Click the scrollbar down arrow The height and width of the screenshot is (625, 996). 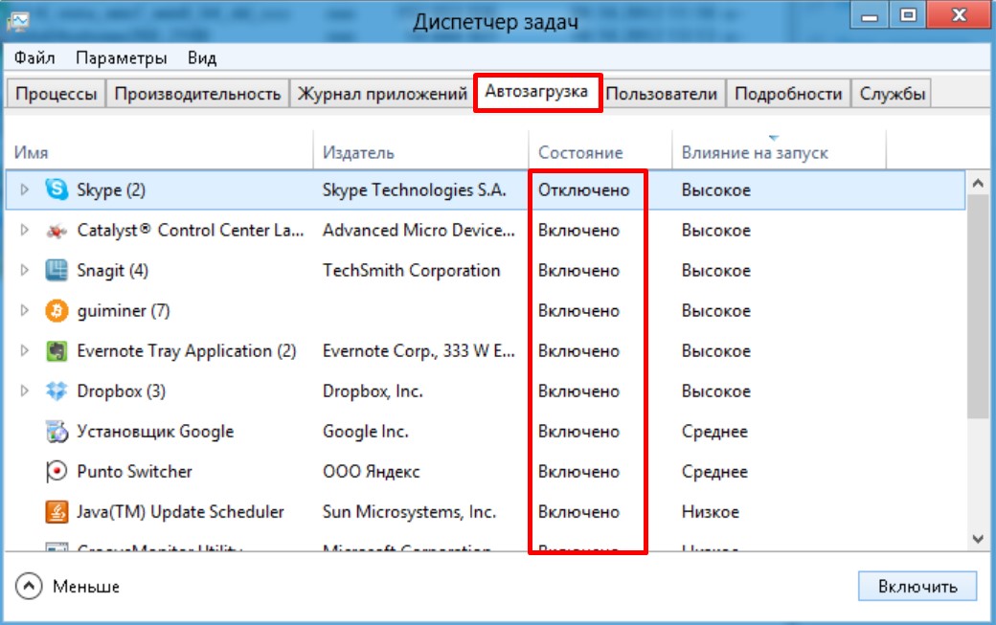pyautogui.click(x=978, y=539)
